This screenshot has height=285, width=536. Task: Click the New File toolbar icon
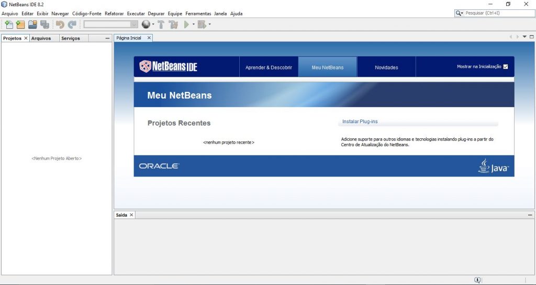pyautogui.click(x=9, y=25)
